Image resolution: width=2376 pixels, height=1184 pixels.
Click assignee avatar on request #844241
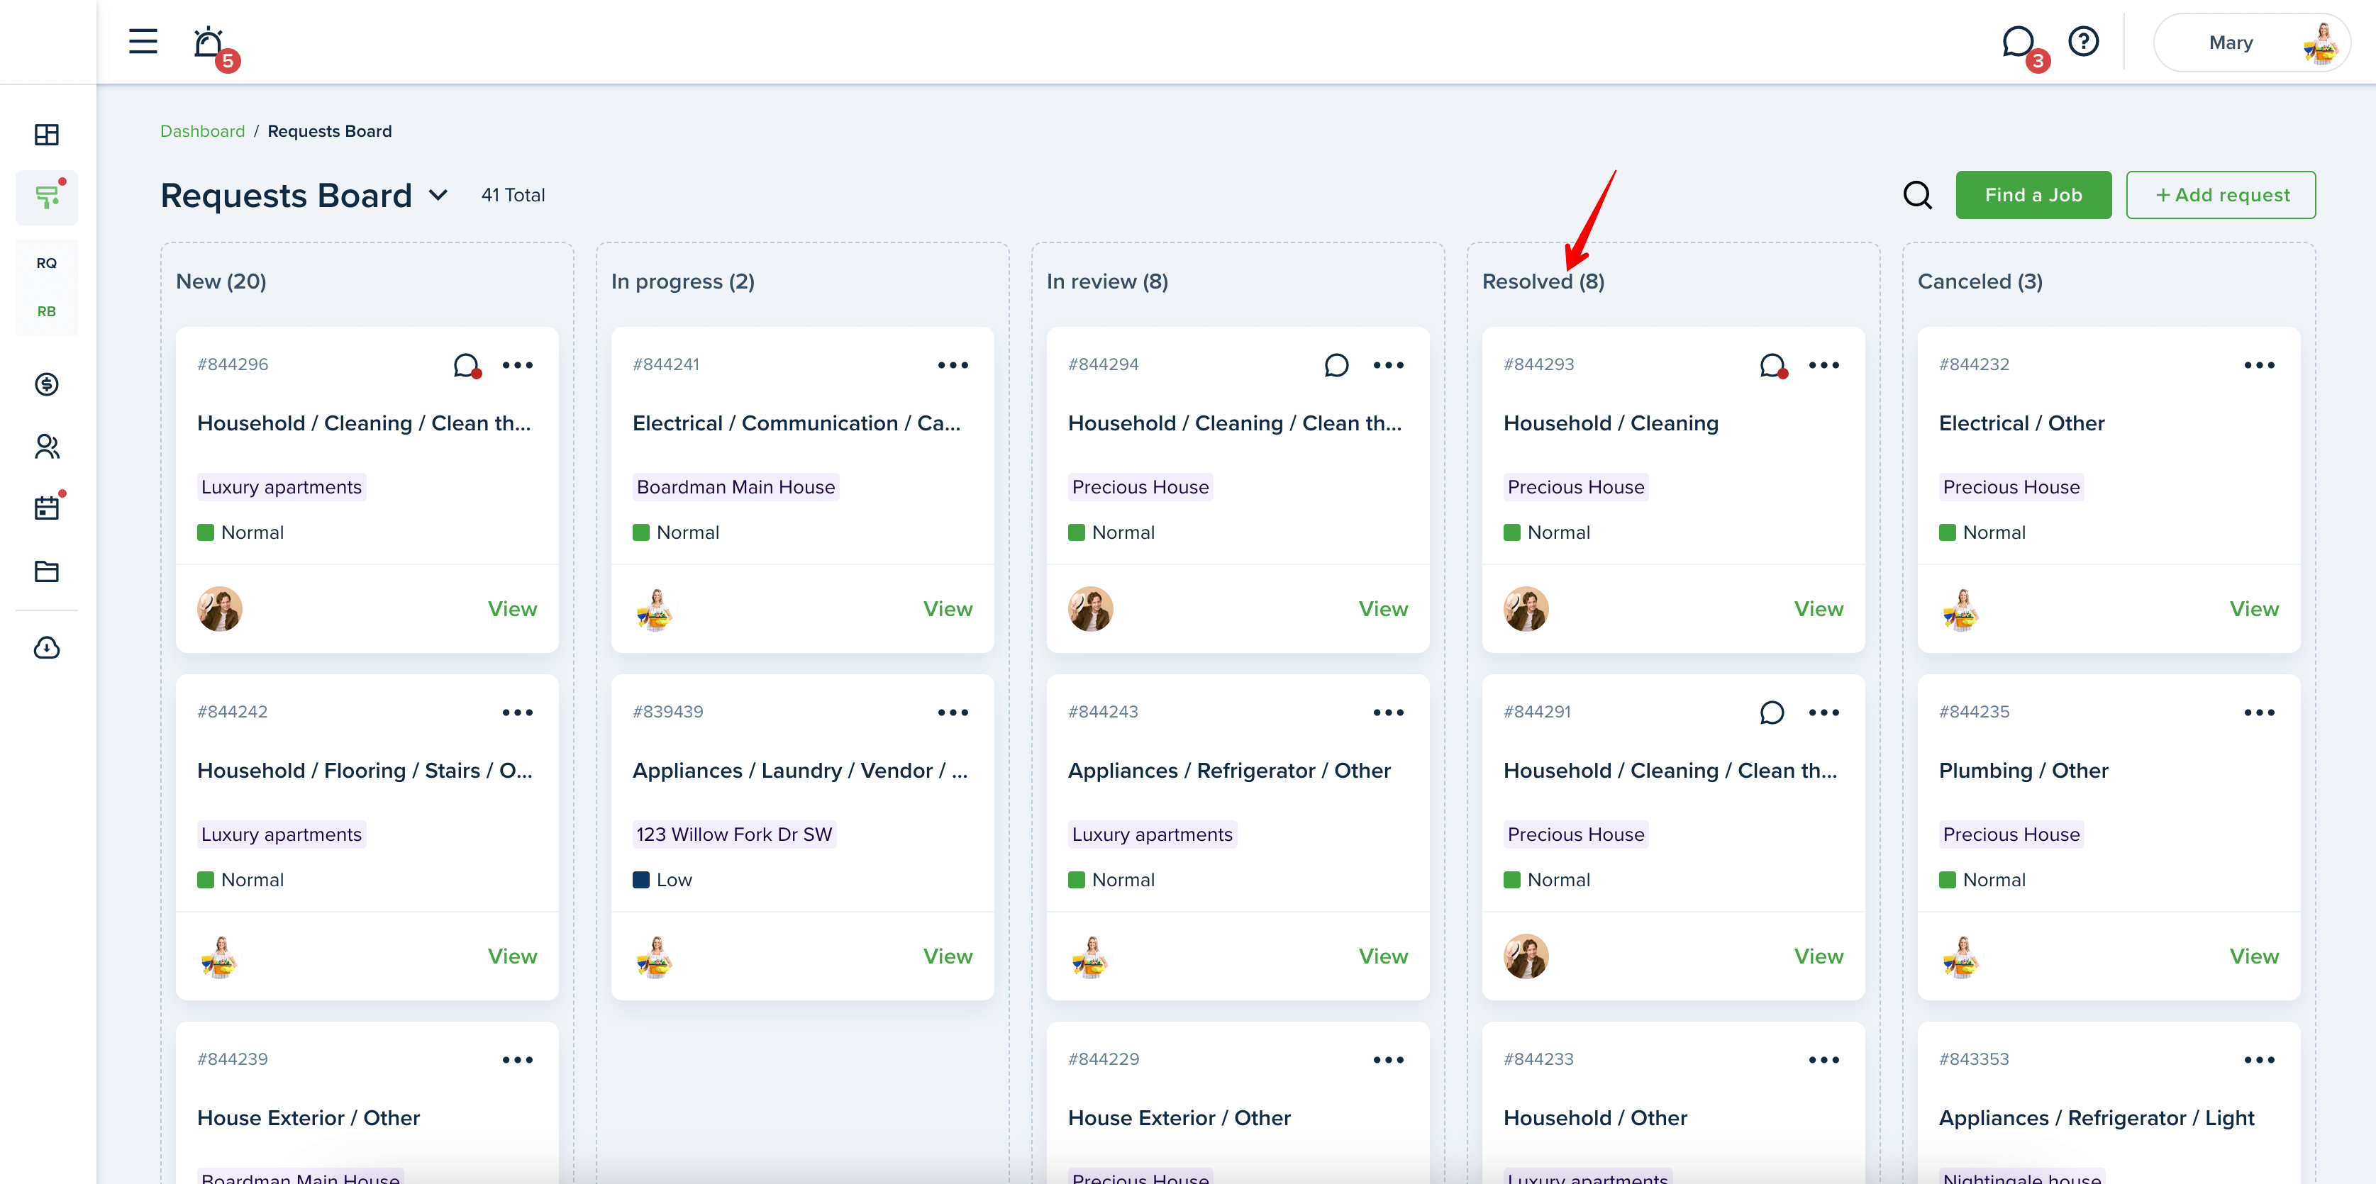point(655,608)
